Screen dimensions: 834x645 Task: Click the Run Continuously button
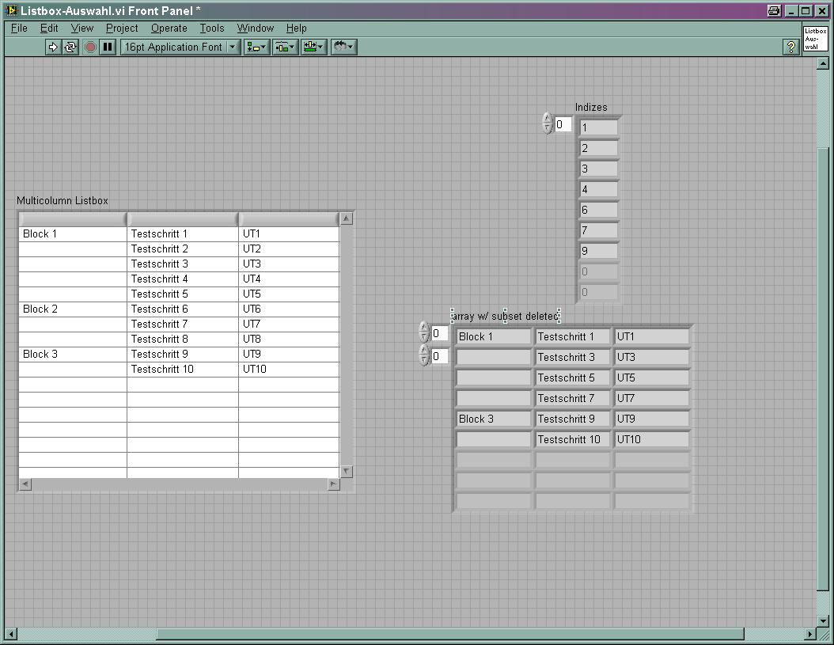pos(70,47)
